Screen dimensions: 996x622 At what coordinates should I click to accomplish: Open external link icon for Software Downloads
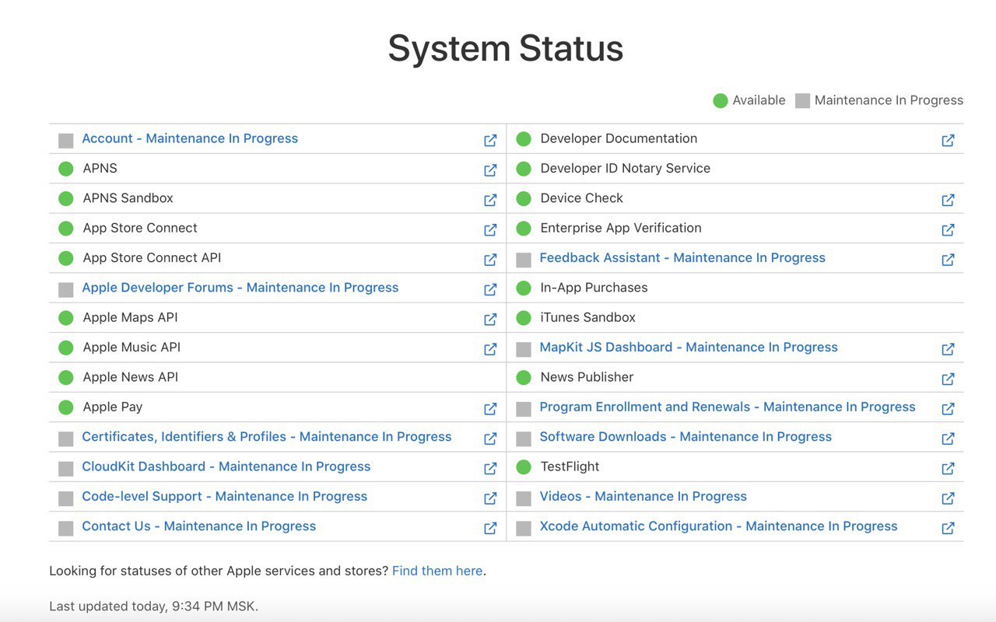948,438
